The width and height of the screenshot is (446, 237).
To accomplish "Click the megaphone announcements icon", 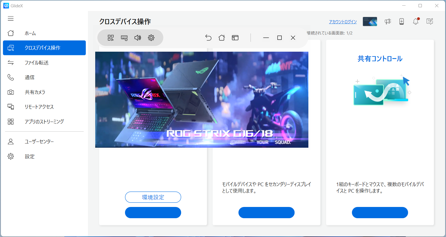I will pyautogui.click(x=388, y=22).
